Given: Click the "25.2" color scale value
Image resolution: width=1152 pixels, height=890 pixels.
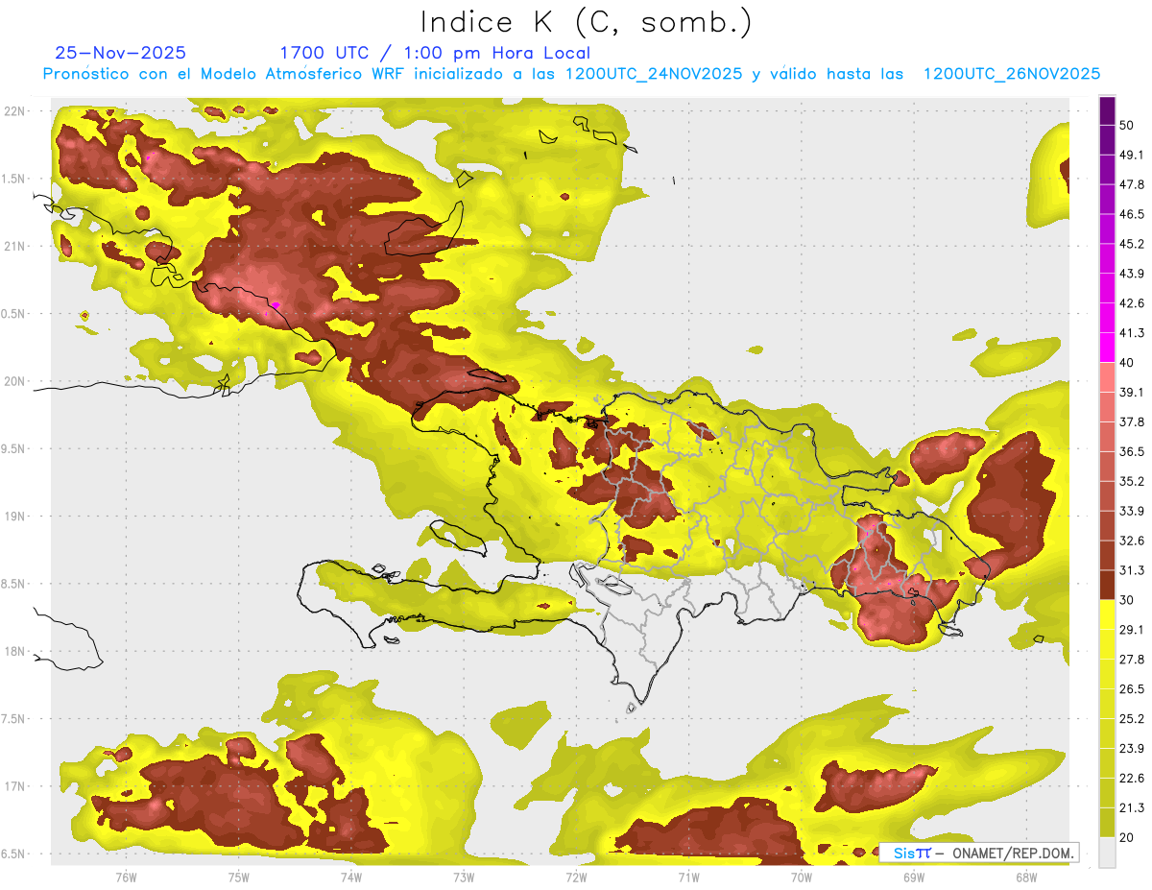Looking at the screenshot, I should (1131, 719).
